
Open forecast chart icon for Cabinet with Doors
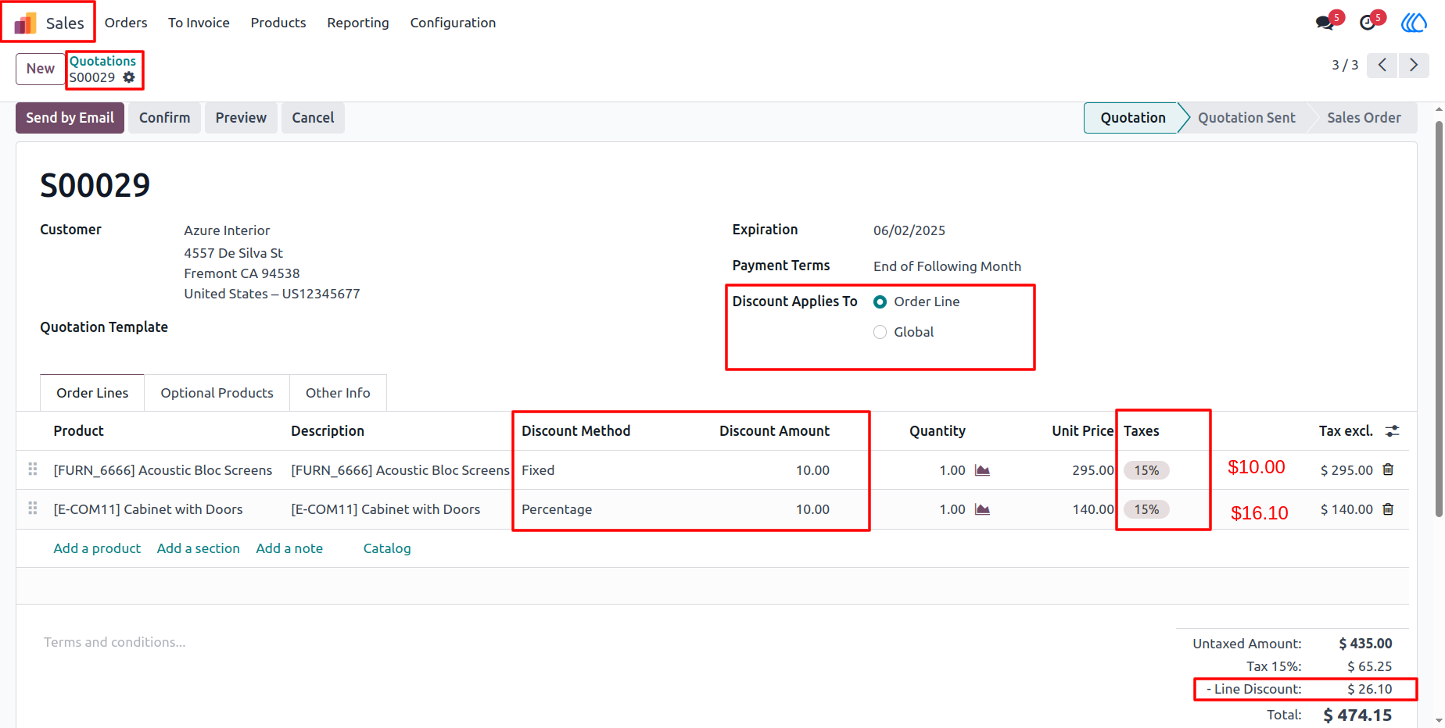(983, 509)
